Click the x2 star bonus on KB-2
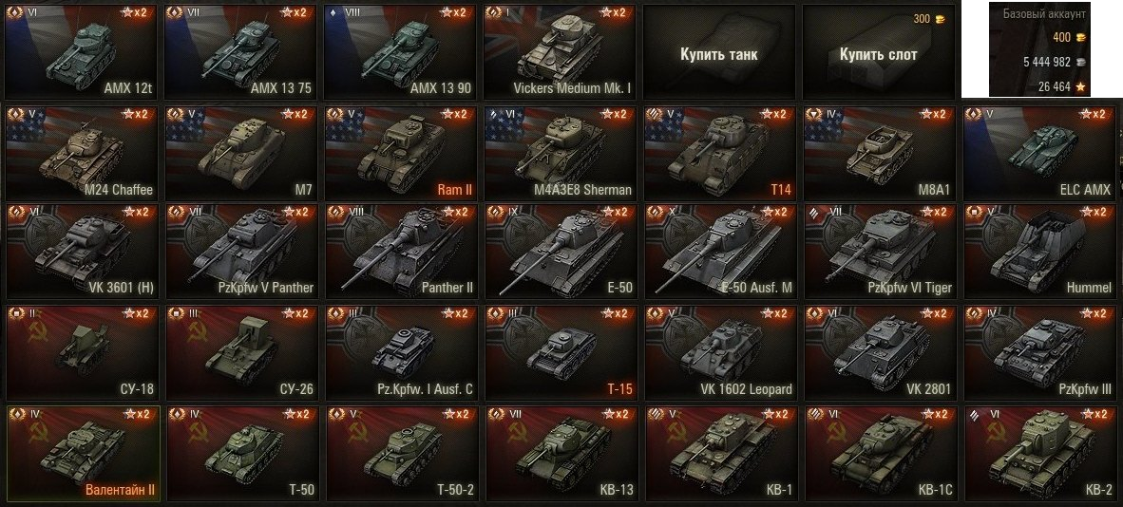Screen dimensions: 1123x507 pos(1095,414)
